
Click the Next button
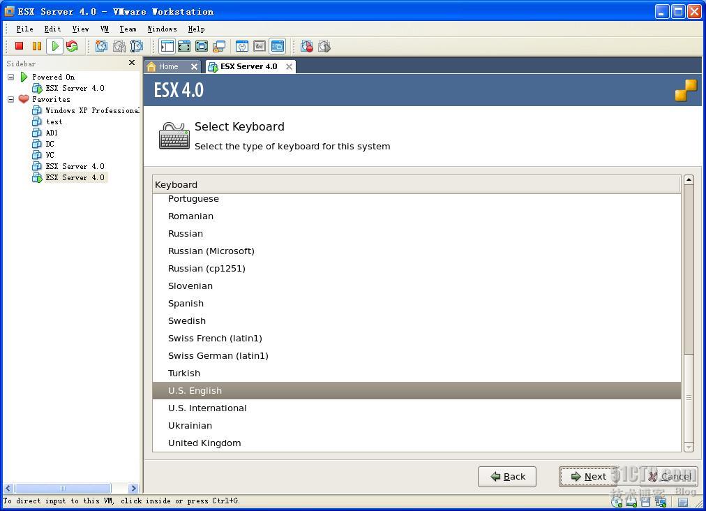pos(588,477)
